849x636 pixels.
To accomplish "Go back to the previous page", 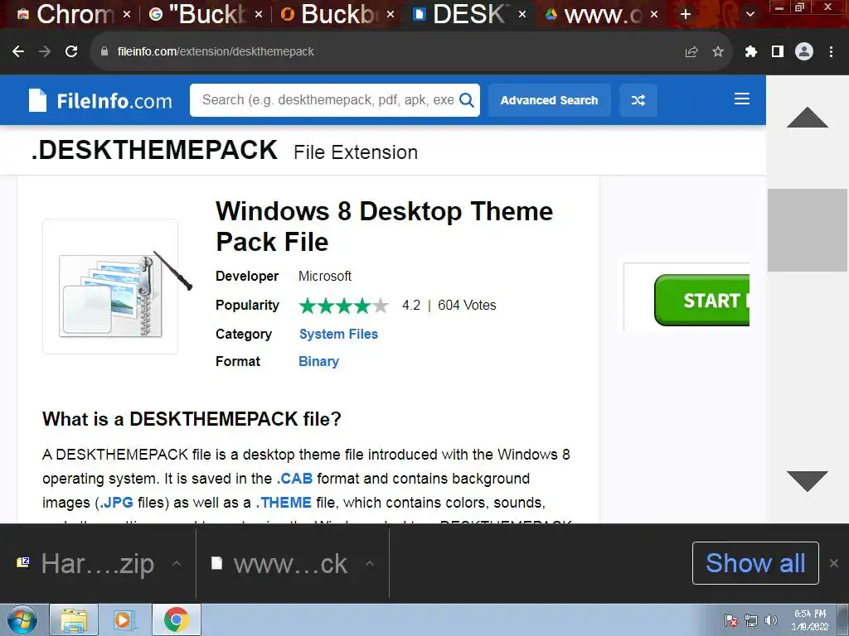I will click(18, 51).
